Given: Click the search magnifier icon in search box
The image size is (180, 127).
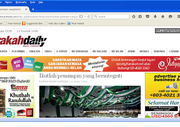Looking at the screenshot, I should 96,17.
